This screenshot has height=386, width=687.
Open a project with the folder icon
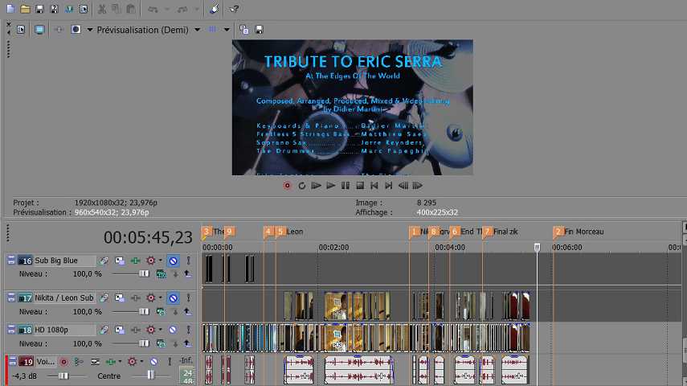coord(25,9)
